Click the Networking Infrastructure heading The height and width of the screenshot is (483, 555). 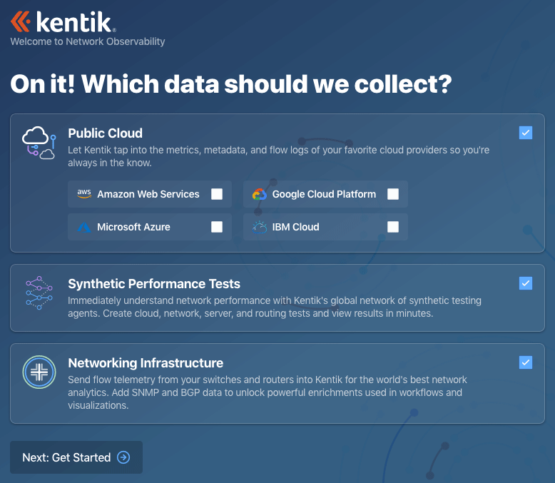[x=146, y=363]
